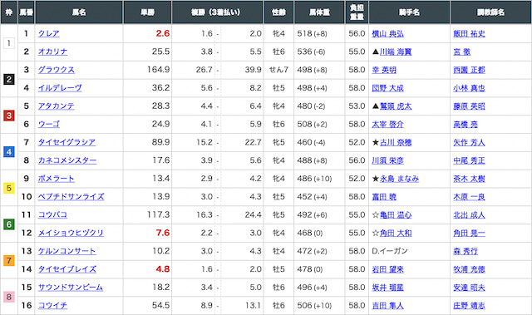View jockey 岩田 望来 profile
The image size is (532, 315).
(388, 269)
